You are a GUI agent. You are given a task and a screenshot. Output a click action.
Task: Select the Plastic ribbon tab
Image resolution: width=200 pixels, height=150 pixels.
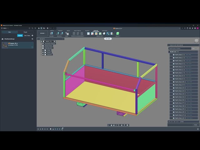87,31
